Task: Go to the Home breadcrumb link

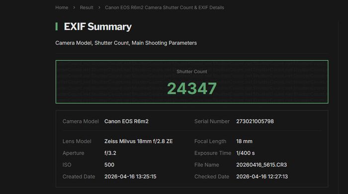Action: pyautogui.click(x=62, y=7)
